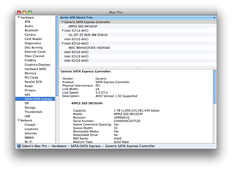The image size is (232, 170).
Task: Collapse the Intel ICH10 AHCI above HL-DT-ST DVD-RW
Action: coord(62,31)
